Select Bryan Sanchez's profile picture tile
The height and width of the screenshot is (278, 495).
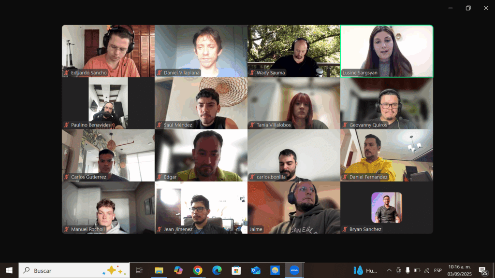386,207
